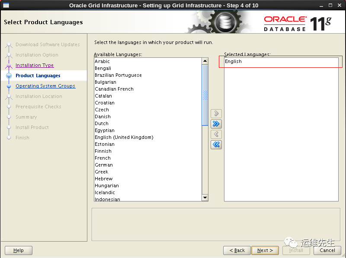This screenshot has width=346, height=258.
Task: Select Dutch in Available Languages
Action: (x=147, y=123)
